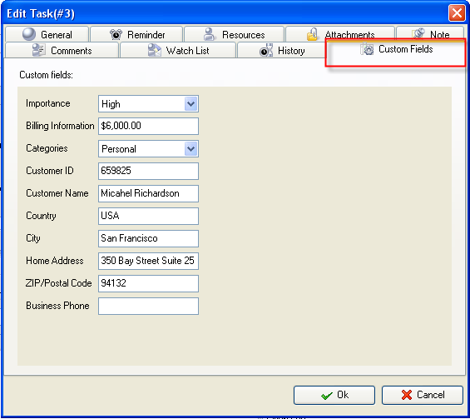This screenshot has height=419, width=470.
Task: Click the Customer Name label
Action: click(x=57, y=193)
